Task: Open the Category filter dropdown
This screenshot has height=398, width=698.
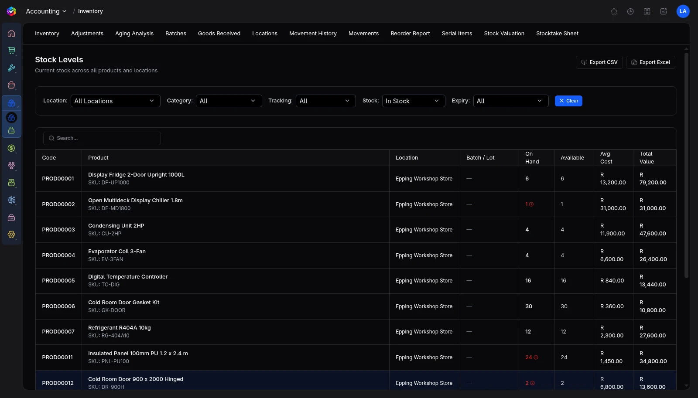Action: coord(229,101)
